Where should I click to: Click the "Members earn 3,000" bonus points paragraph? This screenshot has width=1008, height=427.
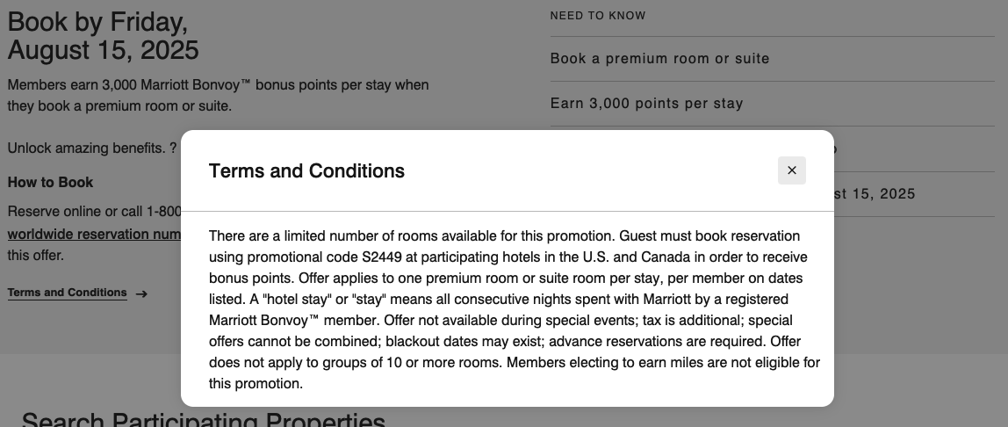coord(218,95)
